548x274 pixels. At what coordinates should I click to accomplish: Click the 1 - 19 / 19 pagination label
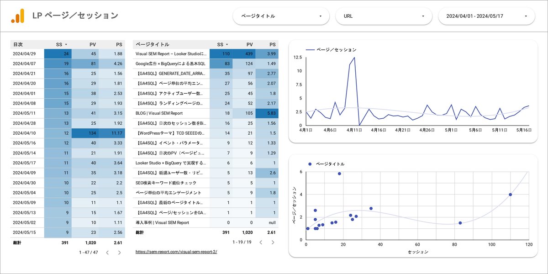(242, 242)
